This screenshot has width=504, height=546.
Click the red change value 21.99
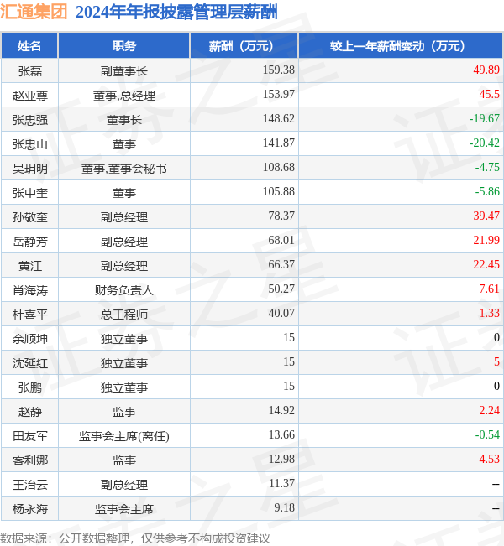click(x=486, y=240)
